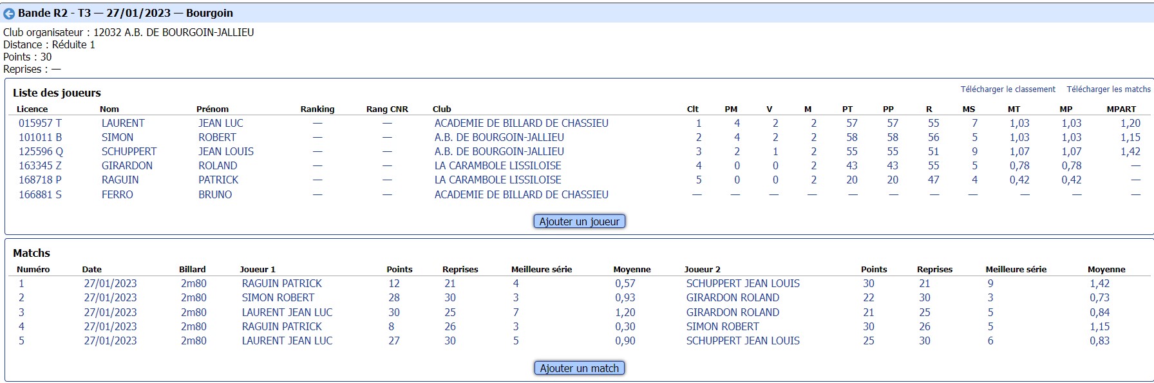Click SIMON ROBERT as Joueur 2 in match 4
1154x383 pixels.
coord(723,326)
